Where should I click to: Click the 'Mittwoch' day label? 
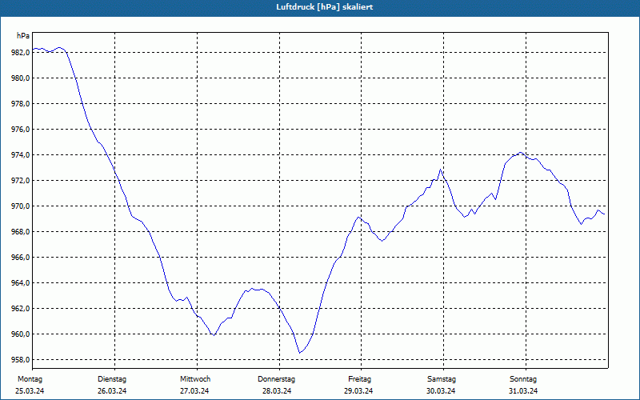[195, 379]
